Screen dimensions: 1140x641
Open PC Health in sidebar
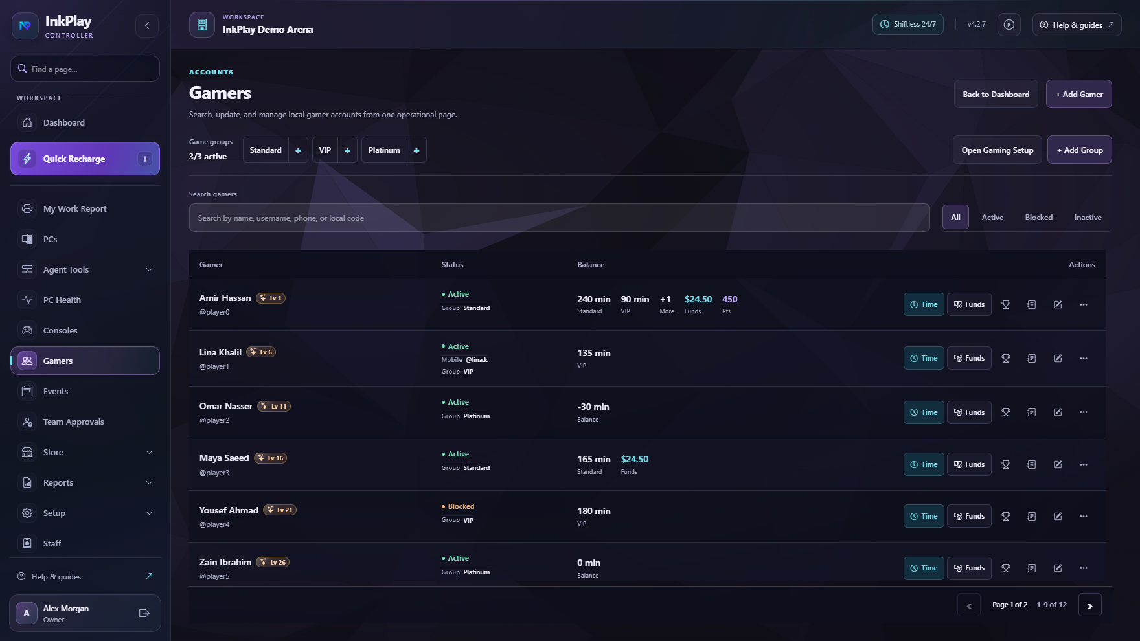tap(85, 300)
